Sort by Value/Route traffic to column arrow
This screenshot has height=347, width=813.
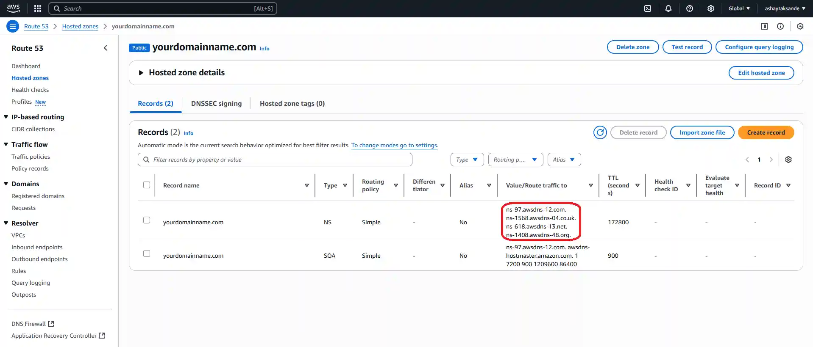pyautogui.click(x=591, y=185)
